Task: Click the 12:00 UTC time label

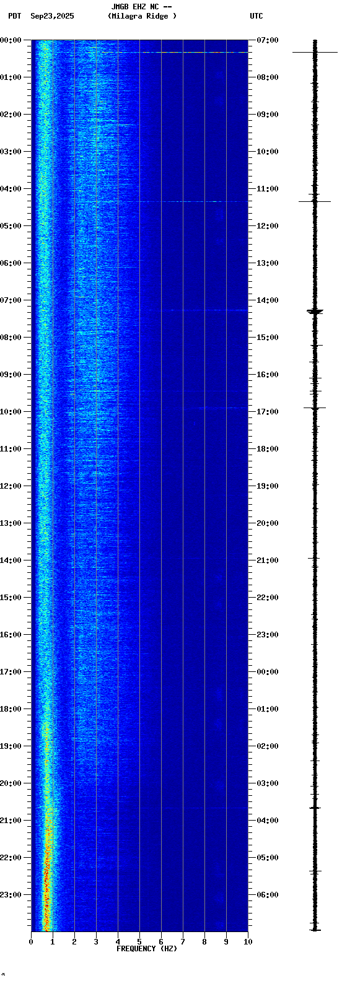Action: (268, 226)
